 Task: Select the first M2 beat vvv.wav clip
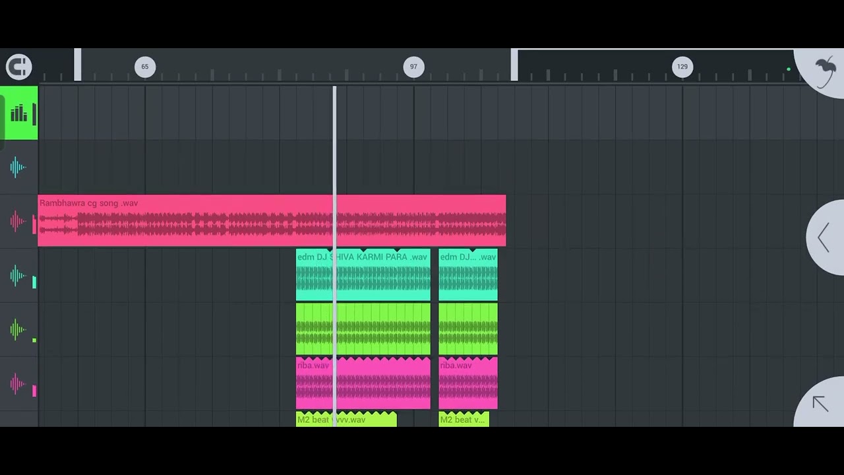click(x=346, y=420)
